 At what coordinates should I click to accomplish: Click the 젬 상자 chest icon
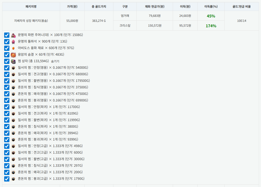pyautogui.click(x=13, y=61)
